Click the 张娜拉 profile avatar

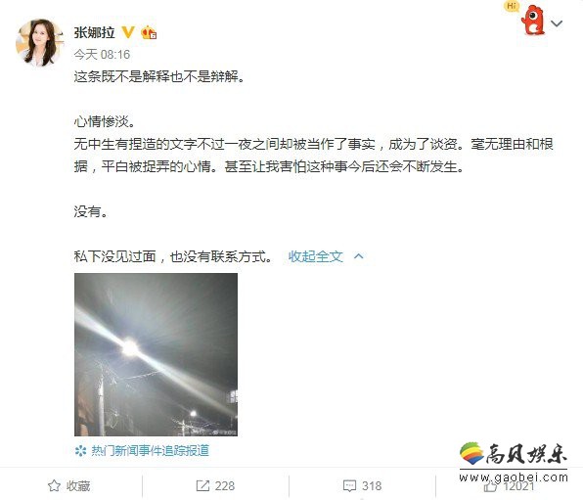[39, 42]
